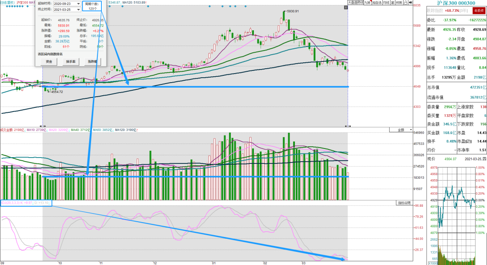Click the 总市值 472351亿 value
Screen dimensions: 487x265
click(x=478, y=88)
